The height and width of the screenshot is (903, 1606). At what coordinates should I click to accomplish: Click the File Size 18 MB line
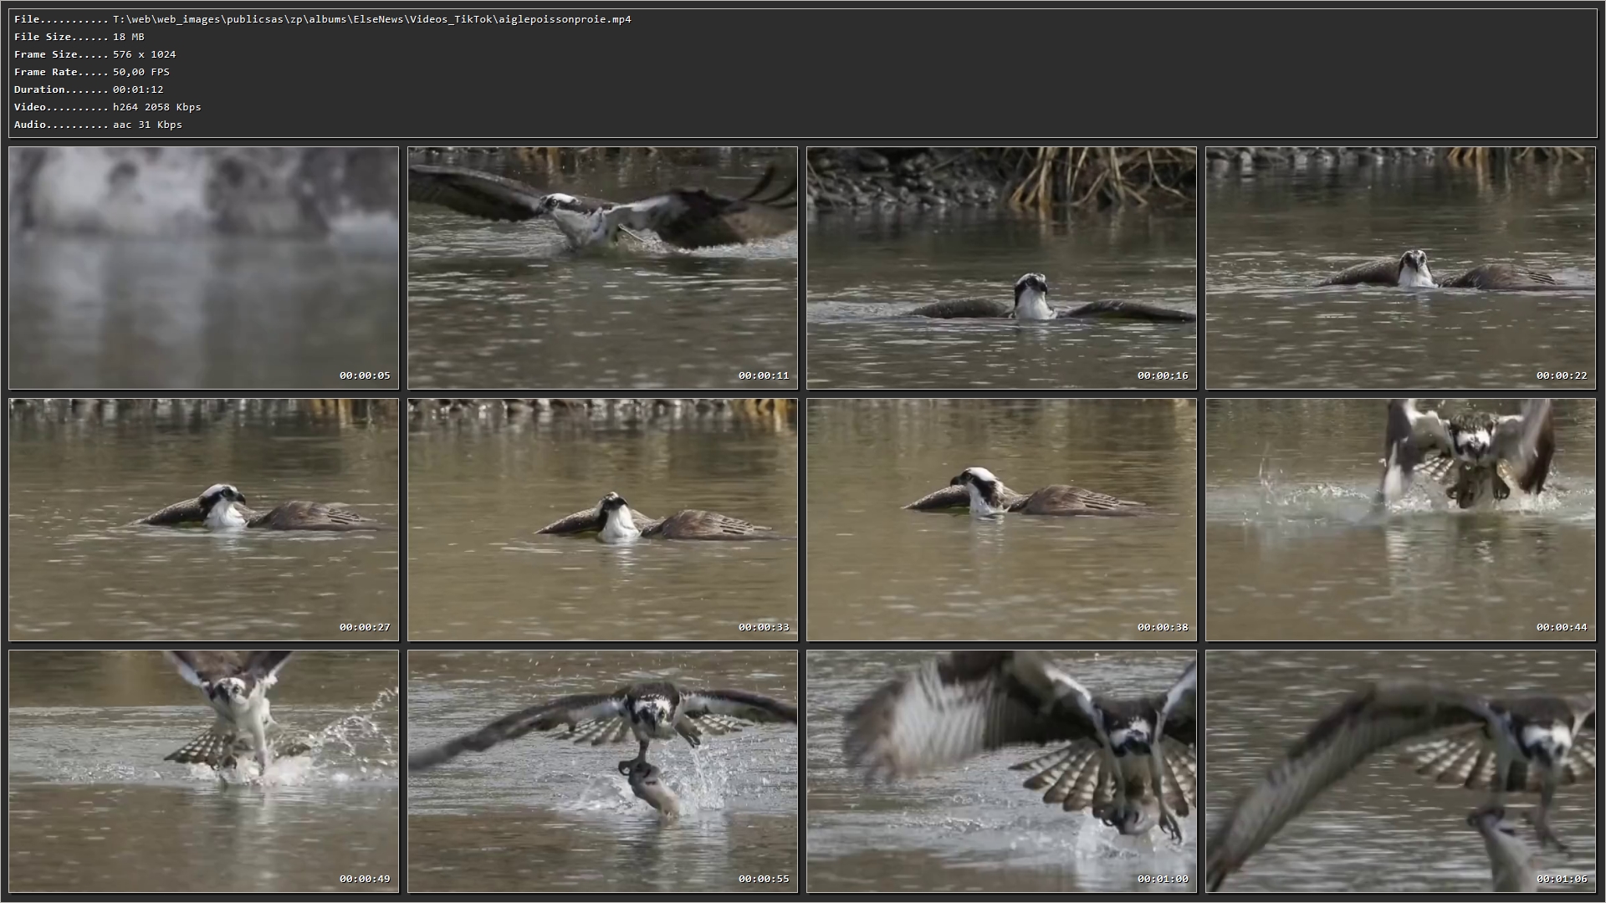pos(128,37)
